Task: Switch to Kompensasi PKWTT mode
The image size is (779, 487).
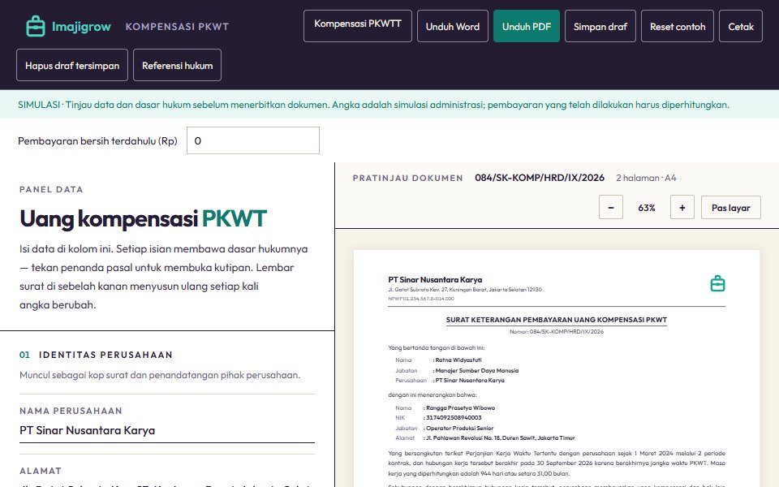Action: [358, 26]
